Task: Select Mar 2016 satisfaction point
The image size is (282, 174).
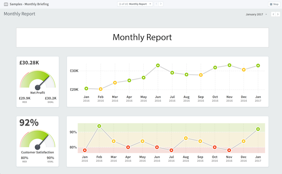Action: coord(113,141)
